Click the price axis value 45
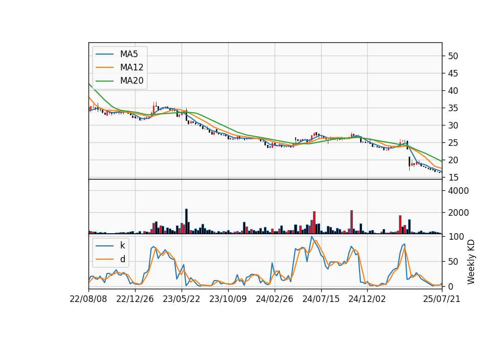This screenshot has width=491, height=352. point(453,73)
